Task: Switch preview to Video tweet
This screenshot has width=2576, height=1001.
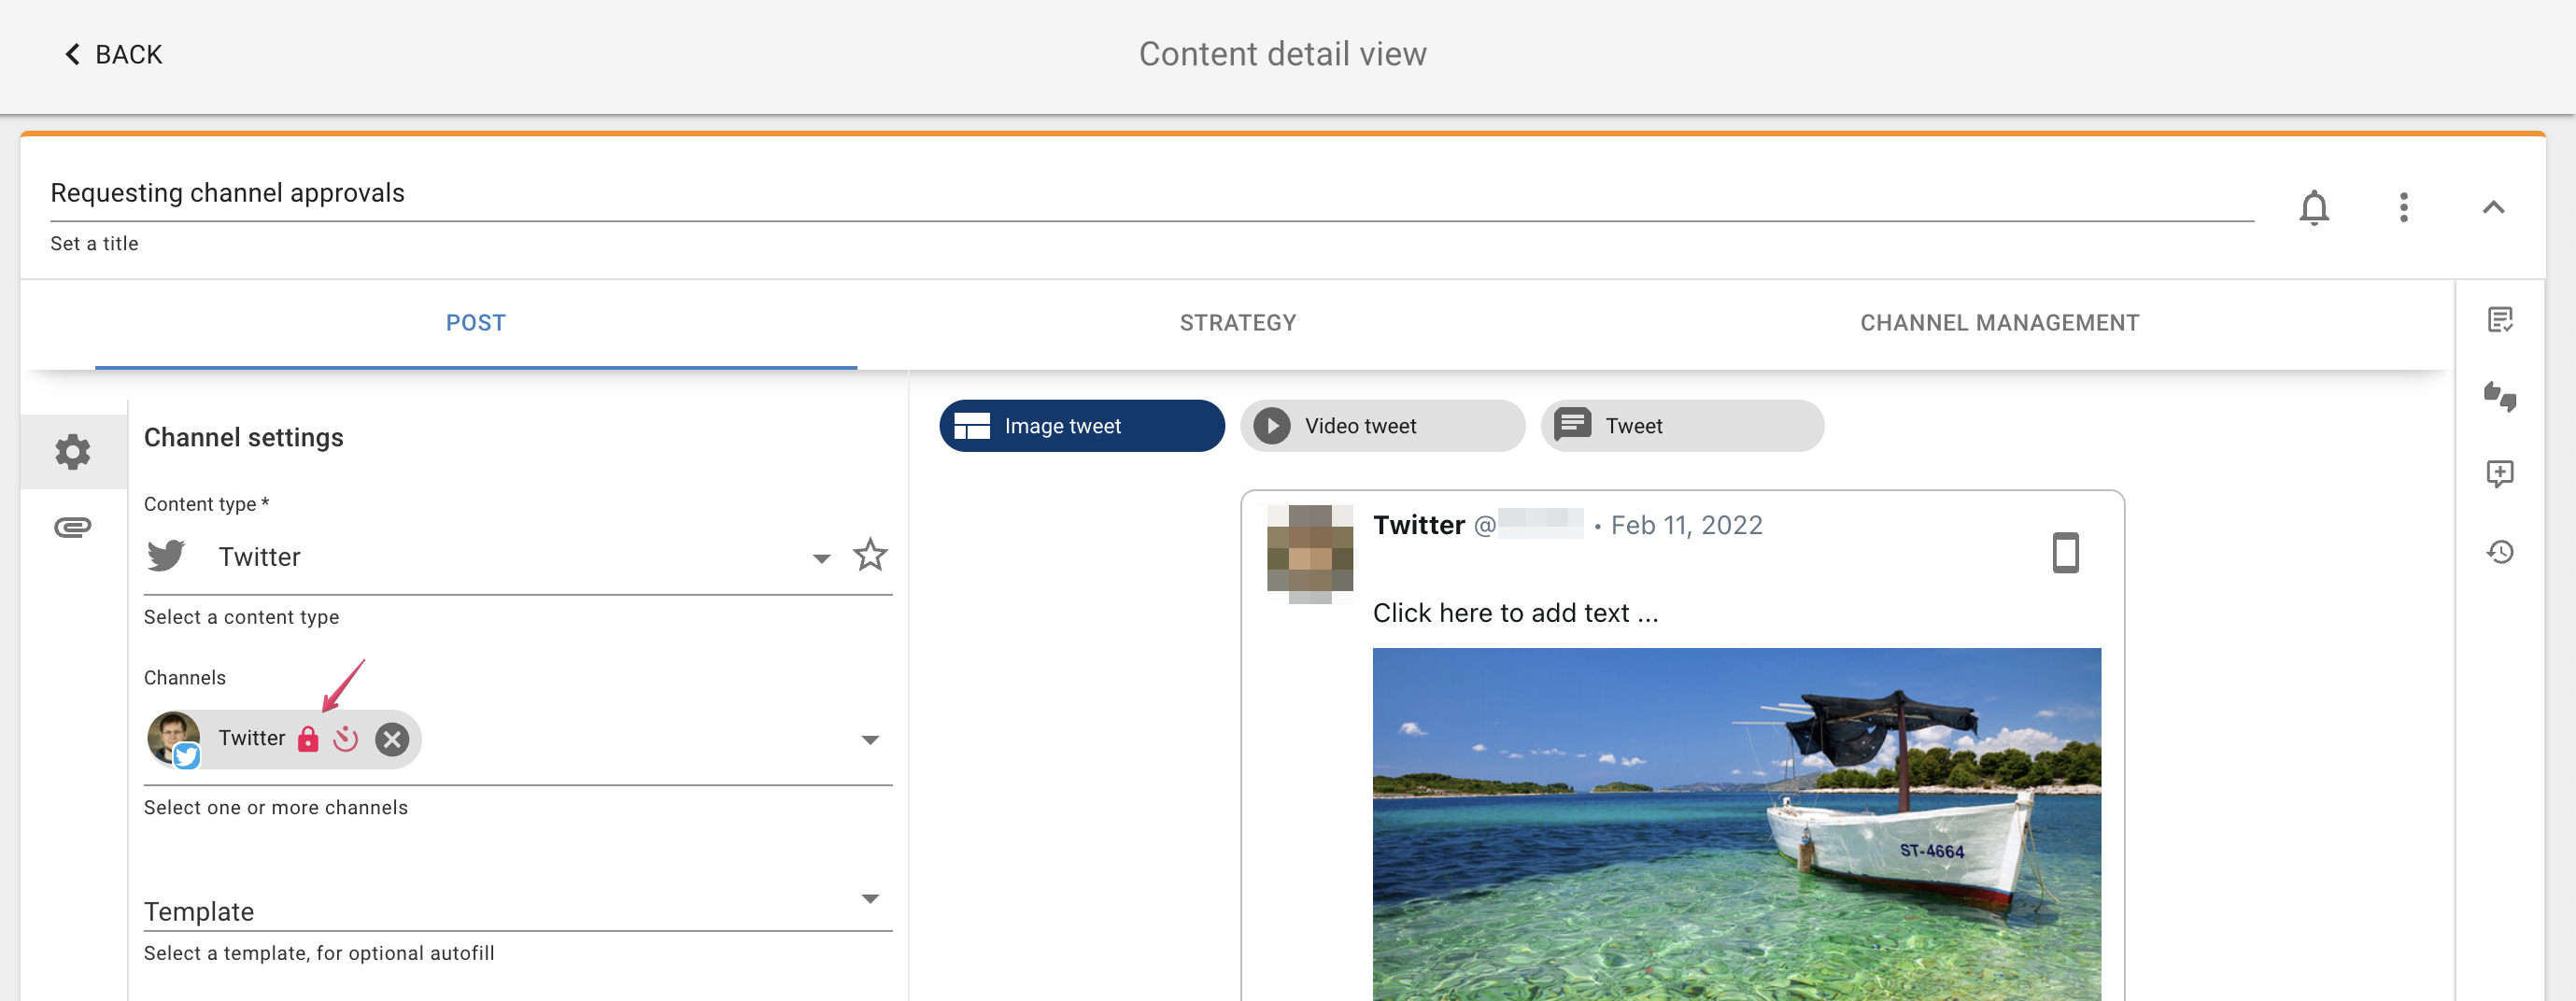Action: 1381,425
